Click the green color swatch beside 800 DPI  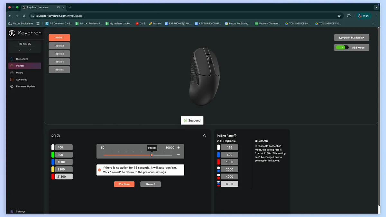pyautogui.click(x=53, y=155)
